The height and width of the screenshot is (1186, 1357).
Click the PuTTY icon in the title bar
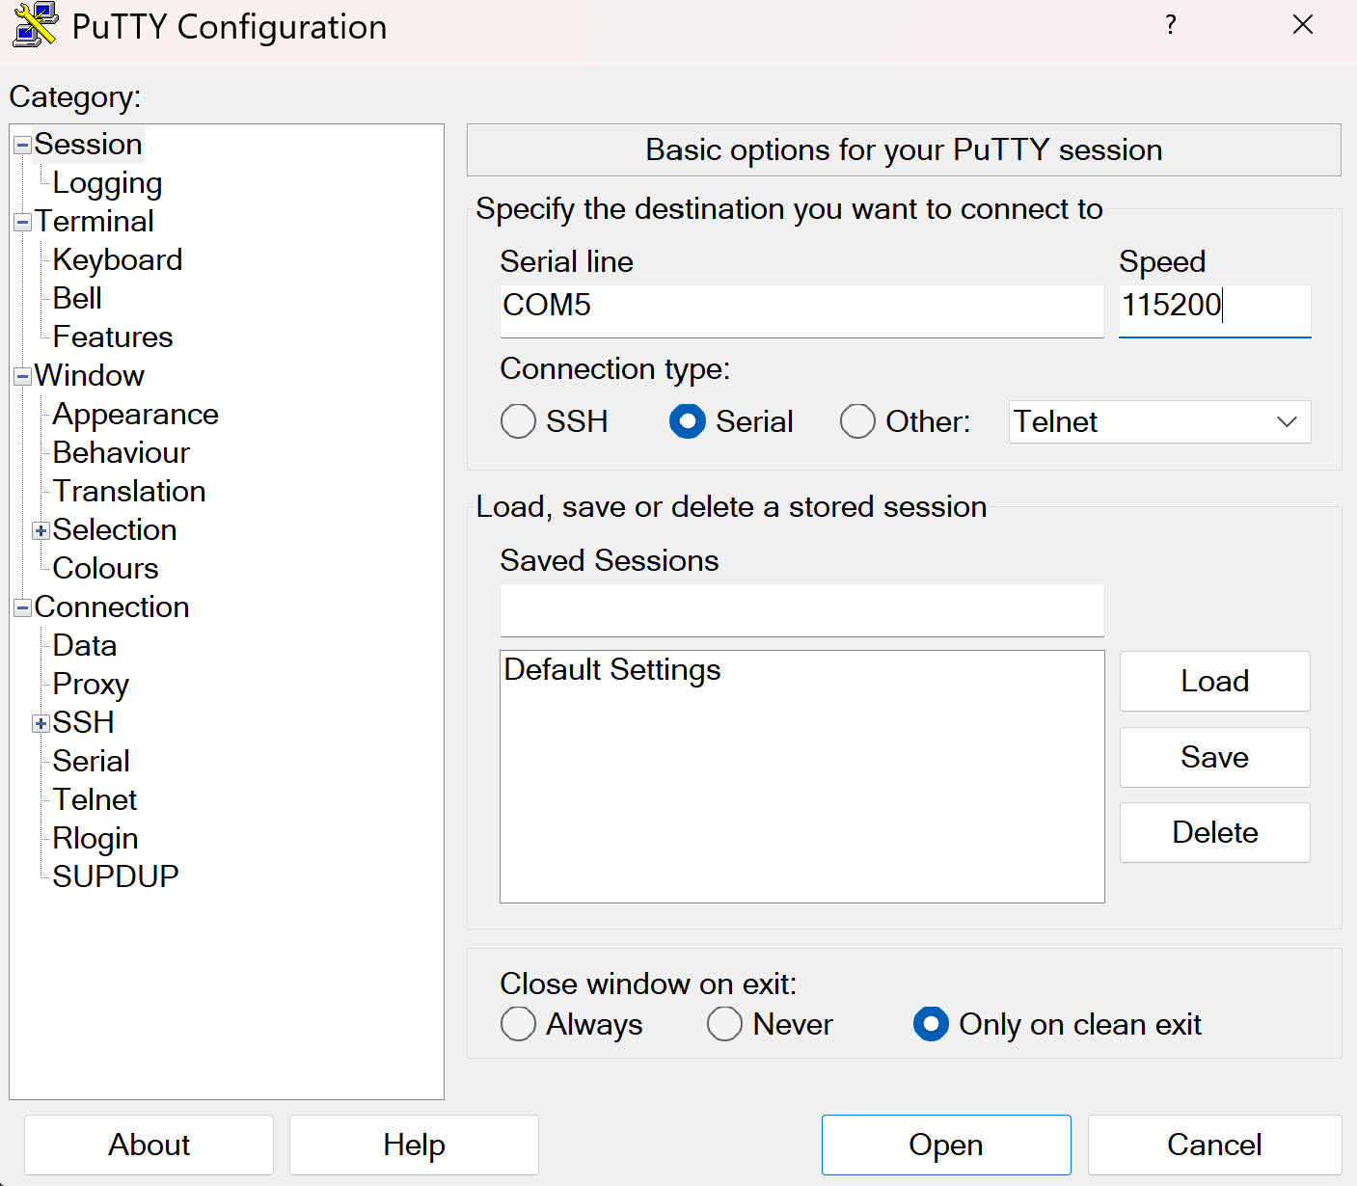point(35,26)
